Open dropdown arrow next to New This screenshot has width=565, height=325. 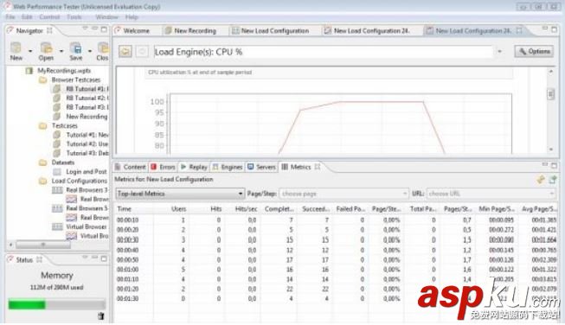click(30, 51)
